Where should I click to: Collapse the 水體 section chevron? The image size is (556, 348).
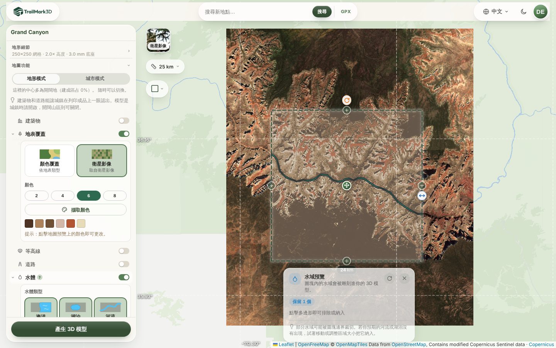13,277
